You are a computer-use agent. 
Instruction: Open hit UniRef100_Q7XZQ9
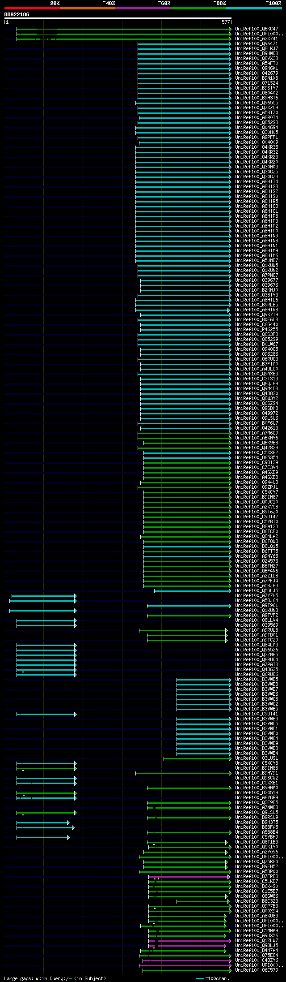[x=257, y=108]
